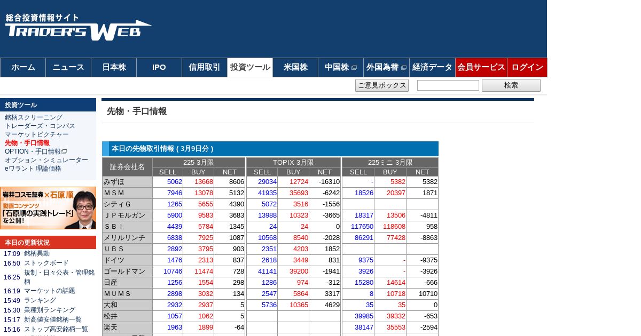Focus the site search input field

[x=448, y=85]
